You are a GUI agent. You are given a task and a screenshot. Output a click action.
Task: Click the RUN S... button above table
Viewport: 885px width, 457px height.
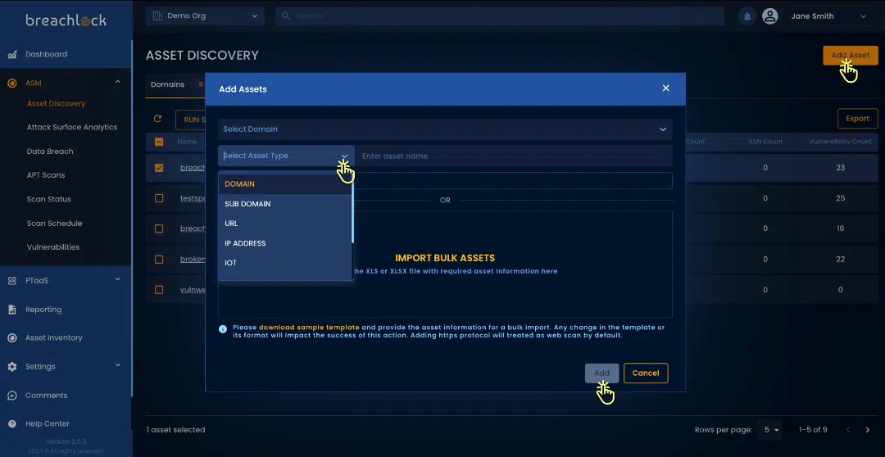click(x=191, y=120)
